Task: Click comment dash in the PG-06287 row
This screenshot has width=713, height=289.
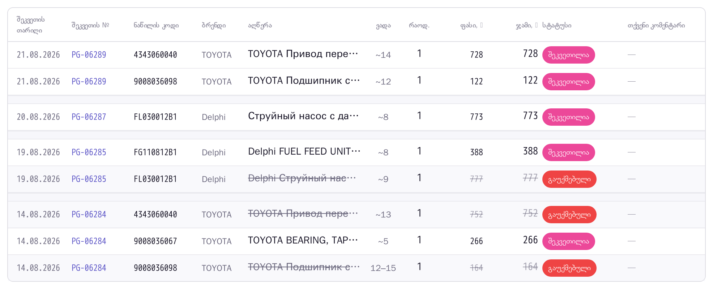Action: pos(632,117)
